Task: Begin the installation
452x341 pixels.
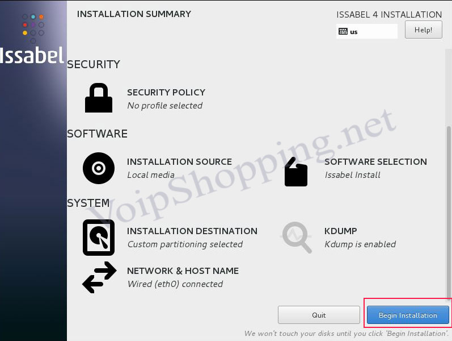Action: pos(408,315)
